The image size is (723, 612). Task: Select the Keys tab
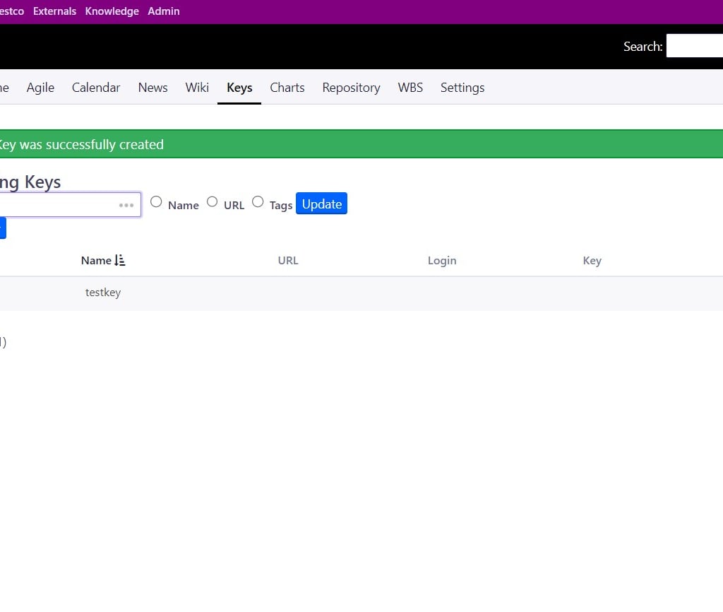click(x=239, y=88)
